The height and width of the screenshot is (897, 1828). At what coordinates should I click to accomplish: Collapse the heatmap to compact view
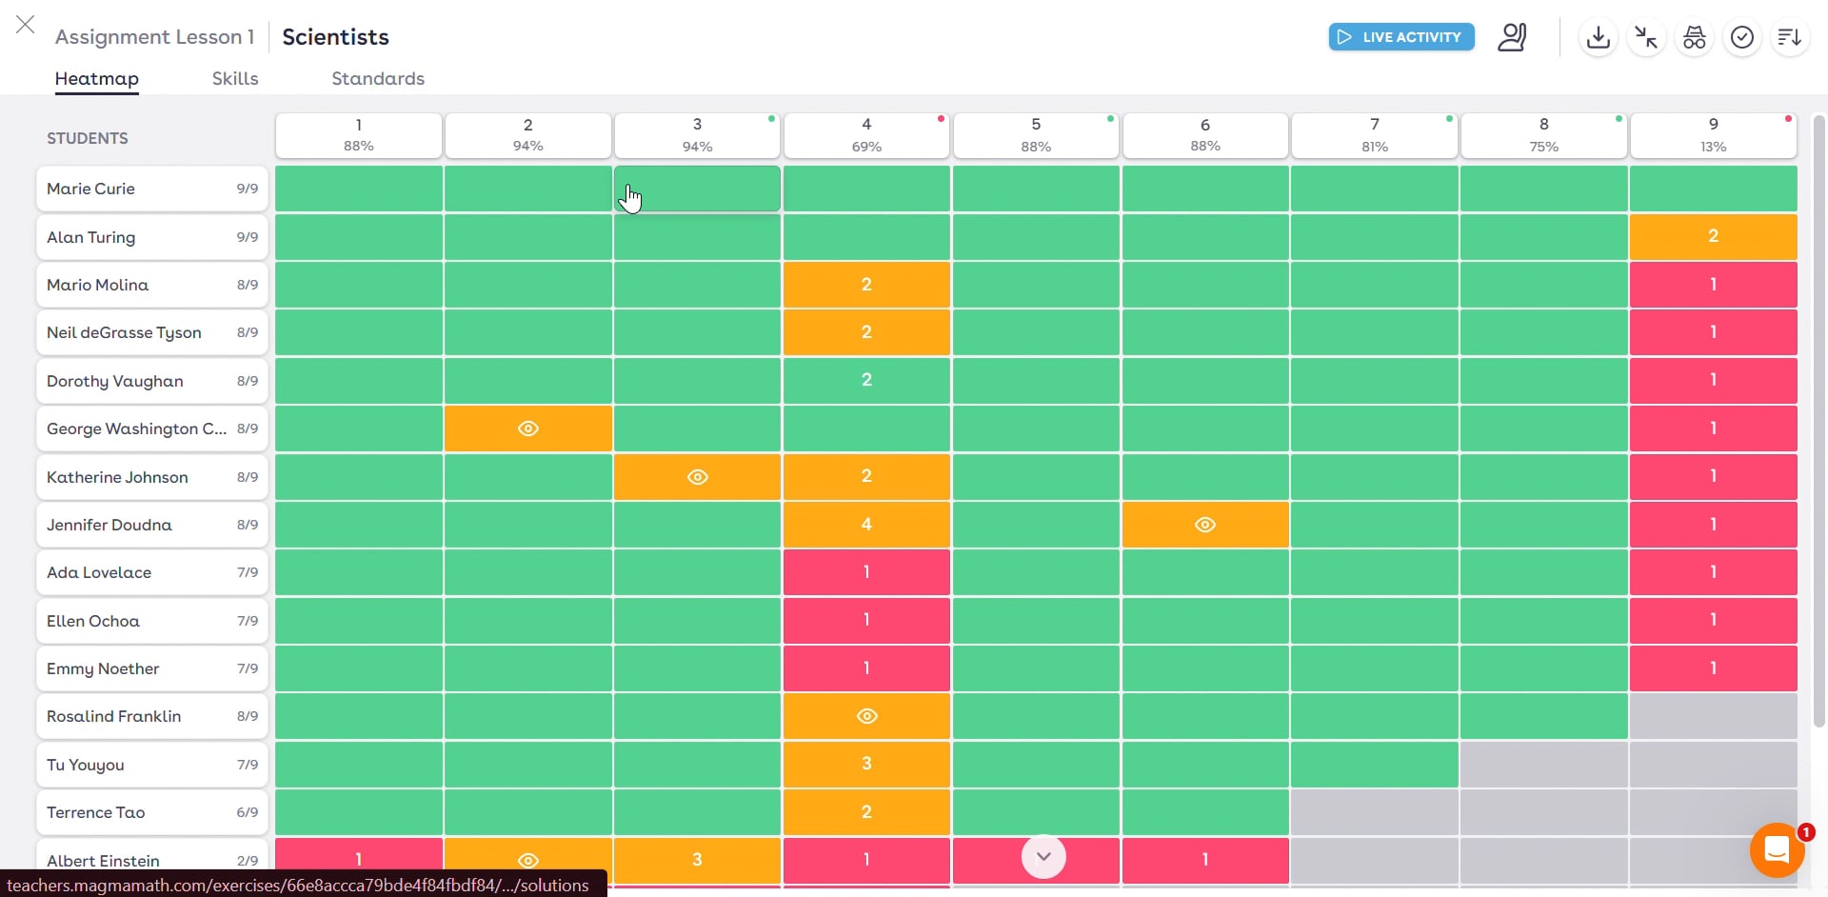pyautogui.click(x=1645, y=37)
